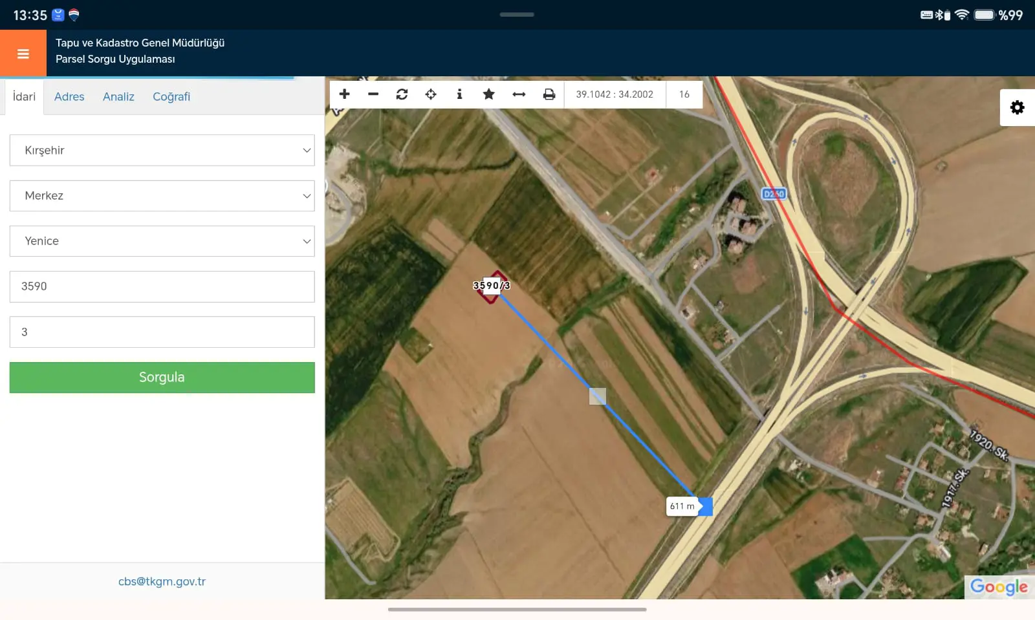Screen dimensions: 1035x620
Task: Click the coordinates readout 39.1042 : 34.2002
Action: 615,94
